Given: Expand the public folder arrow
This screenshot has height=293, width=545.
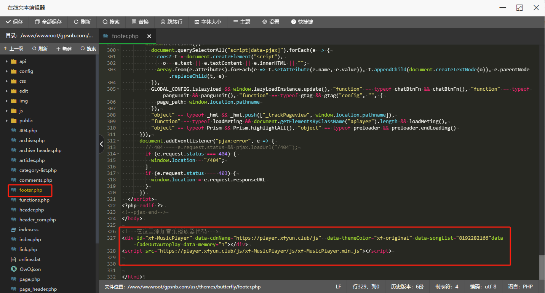Looking at the screenshot, I should tap(6, 121).
